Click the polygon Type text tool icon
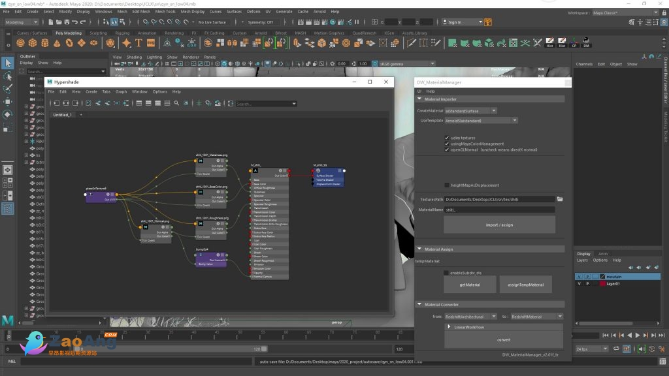The image size is (669, 376). (139, 43)
